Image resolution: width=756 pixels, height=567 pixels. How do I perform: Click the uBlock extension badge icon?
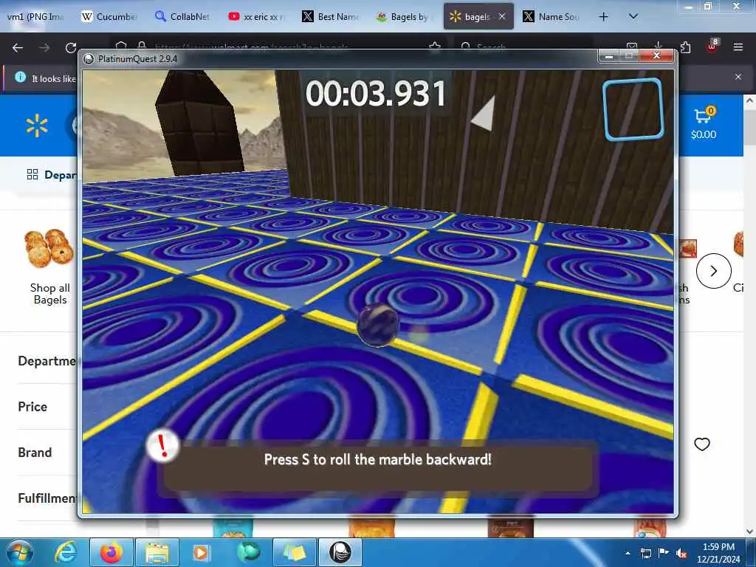[x=712, y=47]
